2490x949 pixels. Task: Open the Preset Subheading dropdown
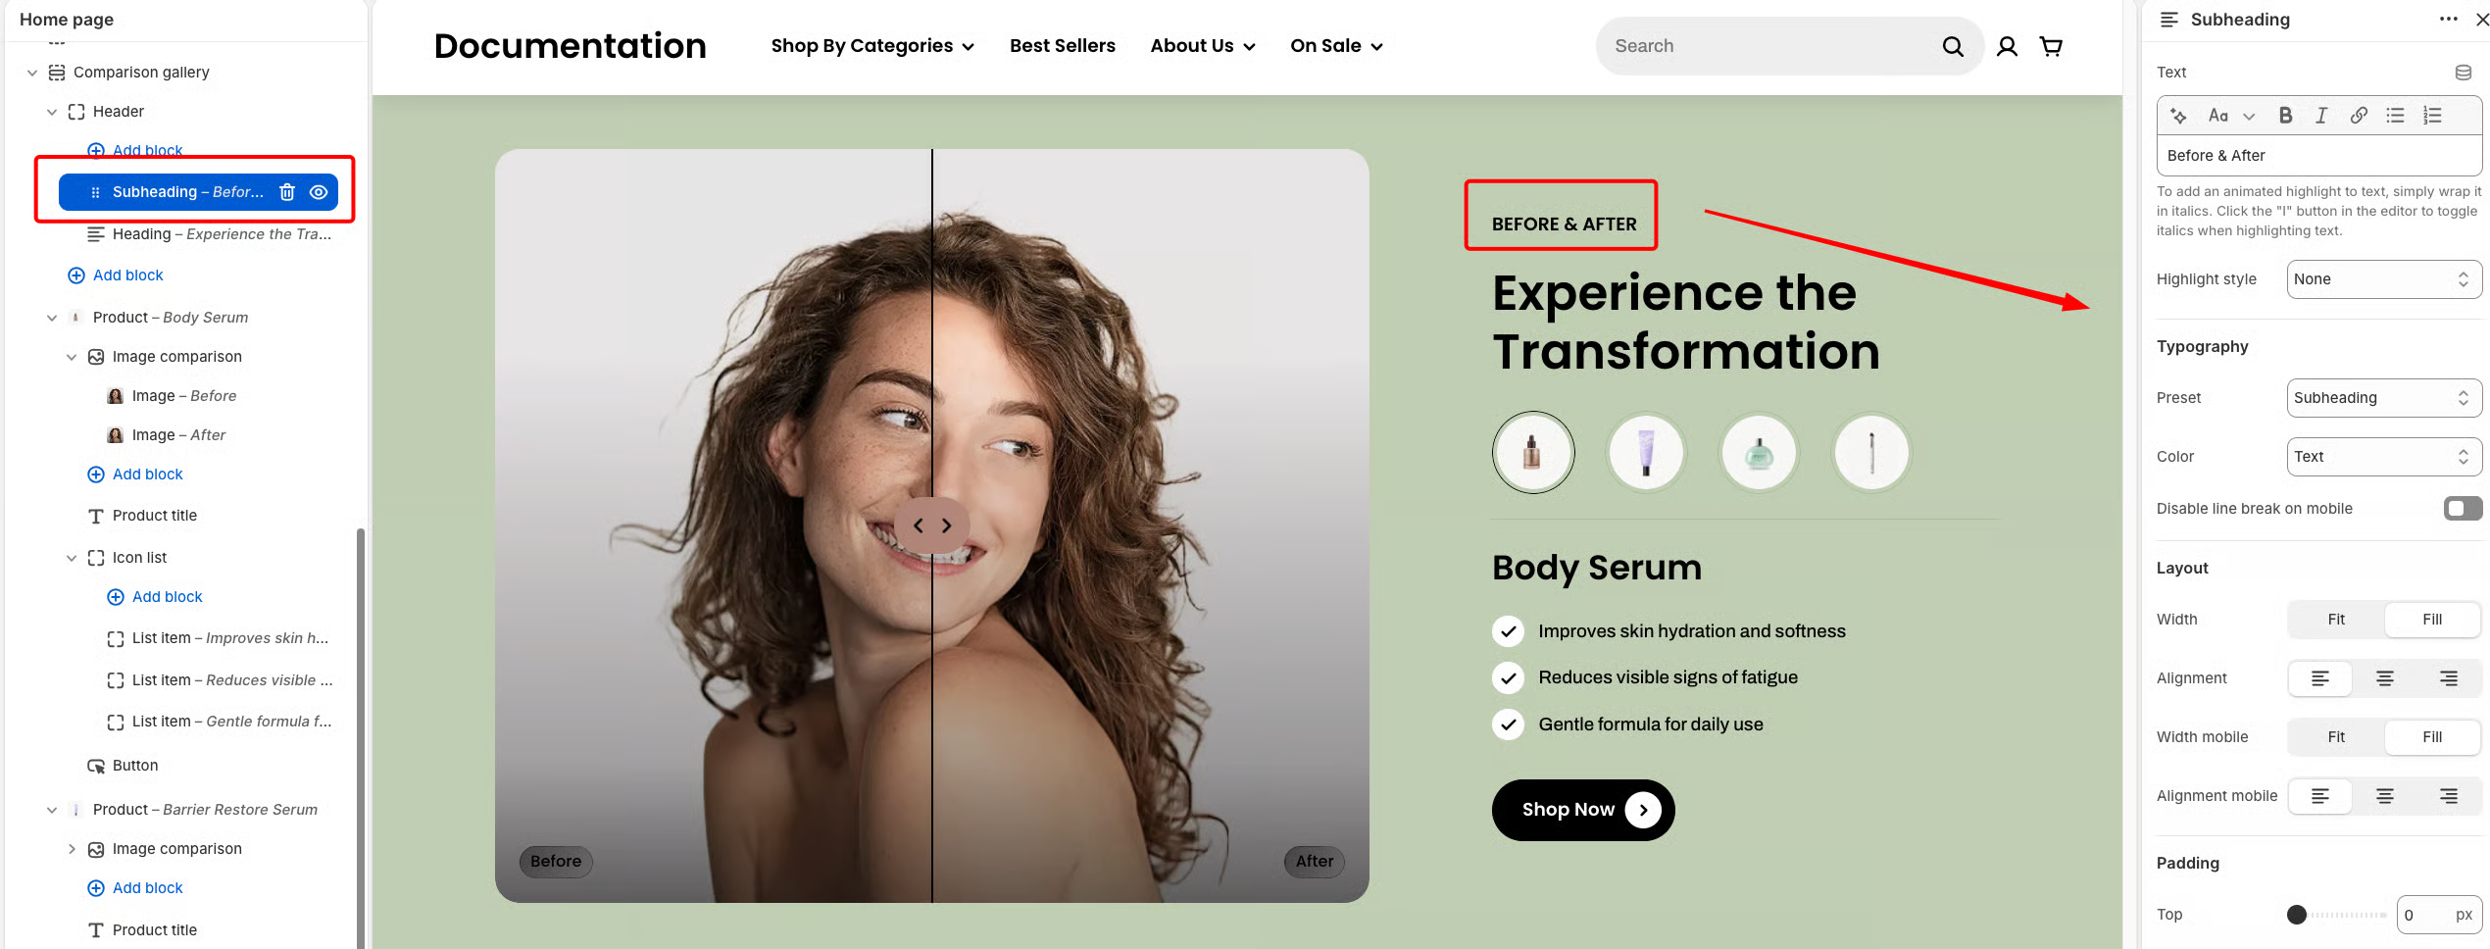2384,398
